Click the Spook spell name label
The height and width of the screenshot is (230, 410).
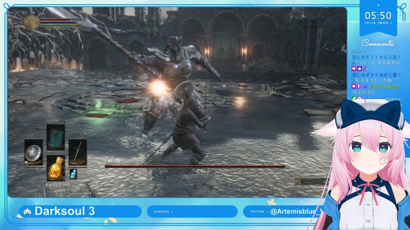53,121
